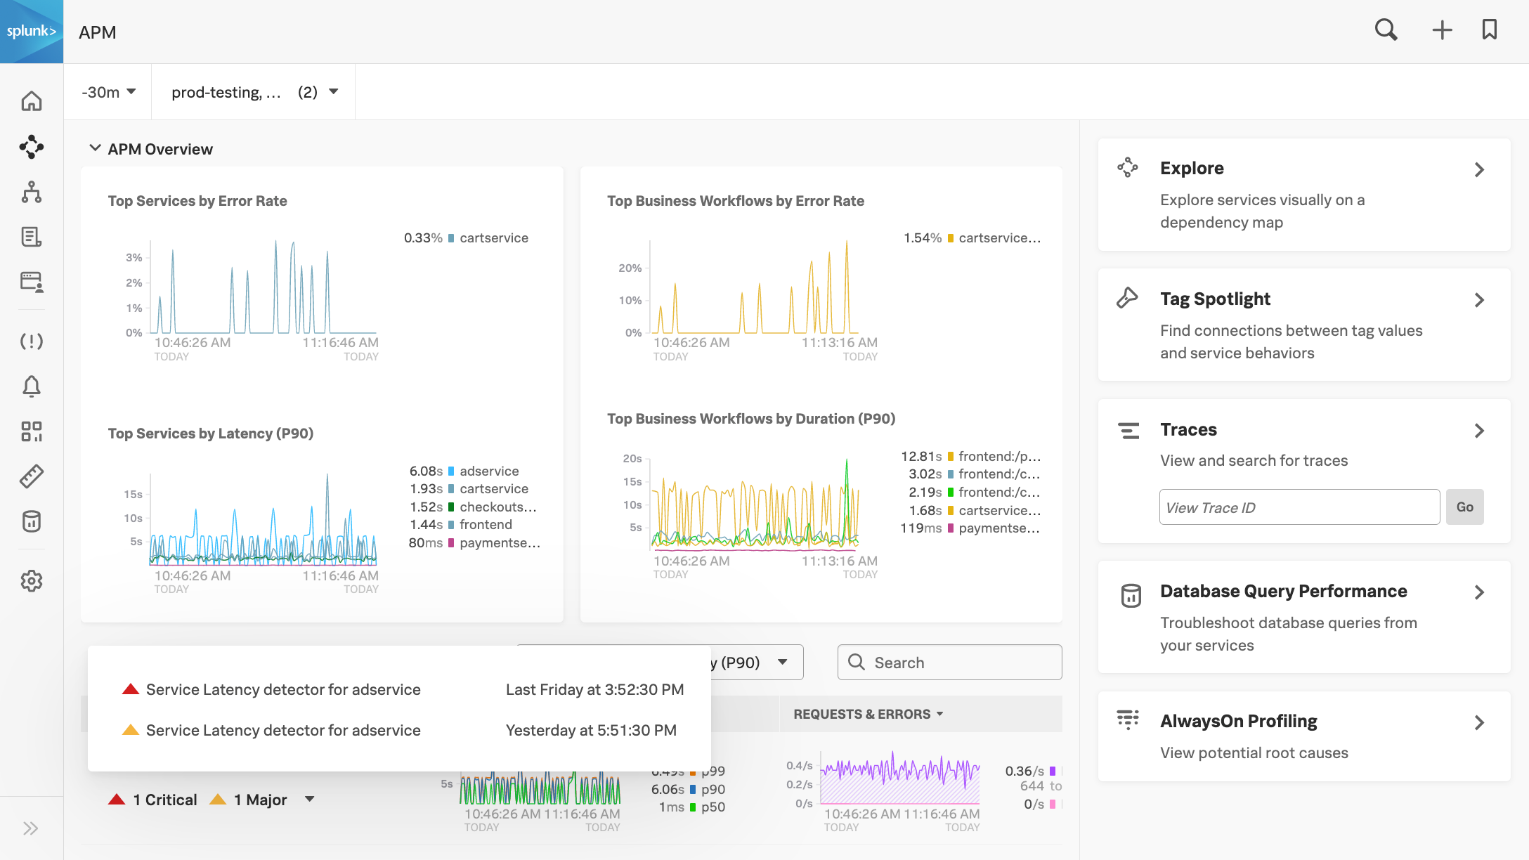Open the alerts dropdown beside 1 Major

(310, 800)
